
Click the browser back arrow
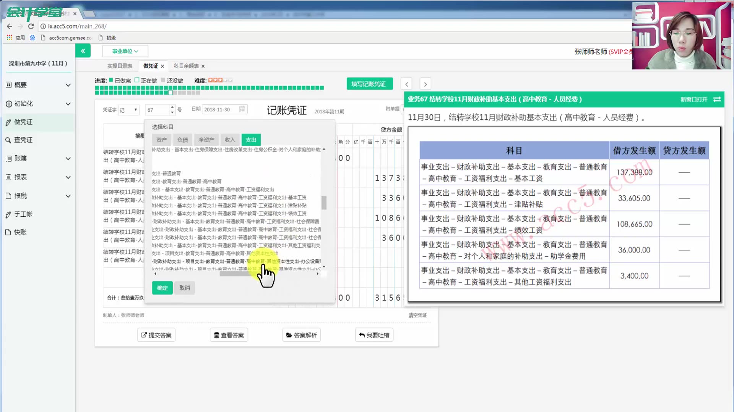10,26
